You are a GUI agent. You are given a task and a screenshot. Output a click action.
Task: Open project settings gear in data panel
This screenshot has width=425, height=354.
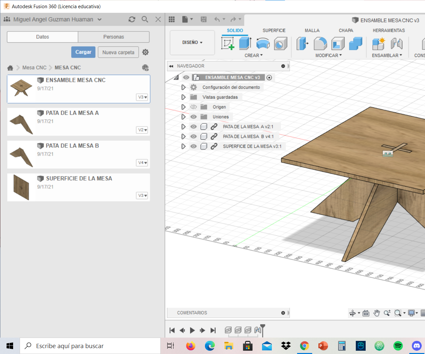[145, 52]
